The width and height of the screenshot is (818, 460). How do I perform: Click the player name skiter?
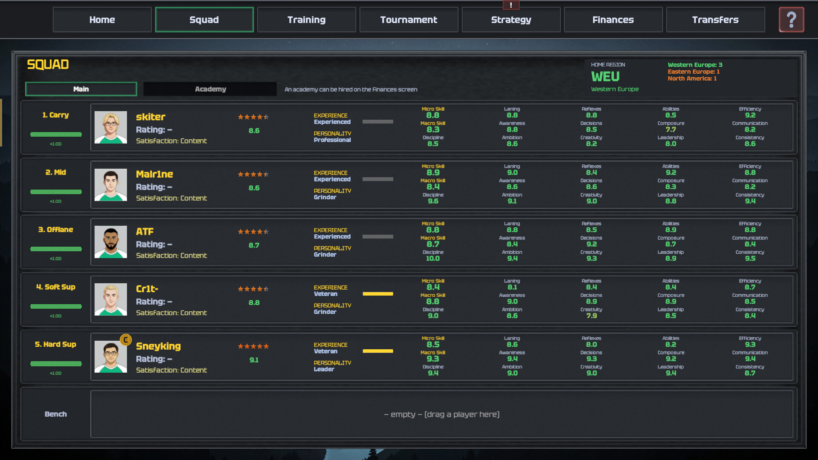pyautogui.click(x=150, y=117)
